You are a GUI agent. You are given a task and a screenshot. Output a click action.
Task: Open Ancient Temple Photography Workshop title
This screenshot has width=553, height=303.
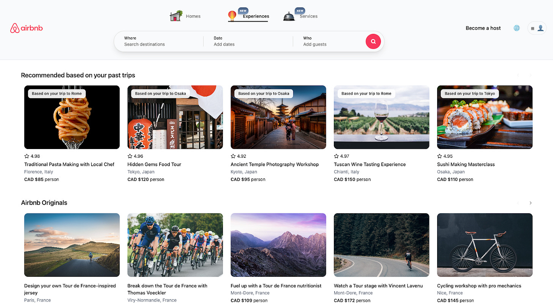pos(275,164)
